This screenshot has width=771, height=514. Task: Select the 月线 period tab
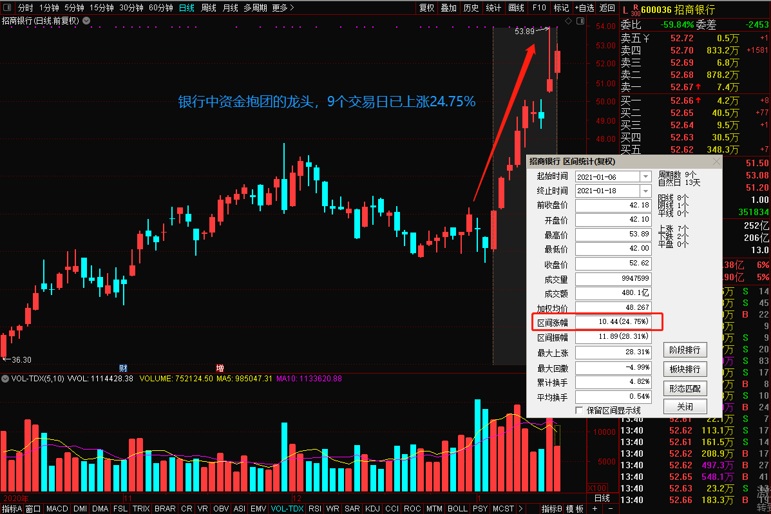click(230, 7)
